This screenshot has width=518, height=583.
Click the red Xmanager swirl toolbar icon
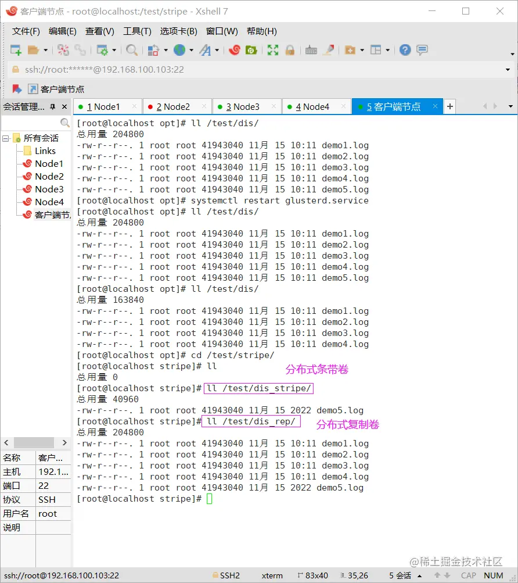coord(235,50)
